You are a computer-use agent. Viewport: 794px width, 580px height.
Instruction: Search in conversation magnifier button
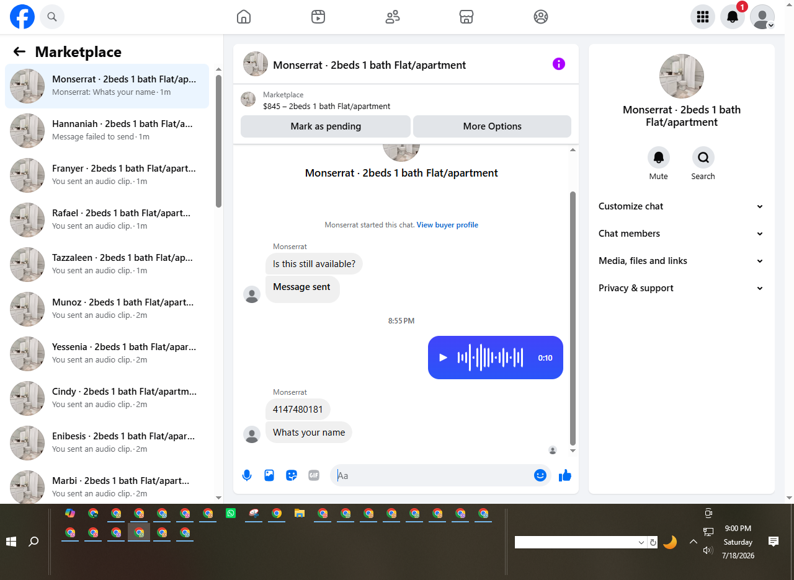(703, 158)
